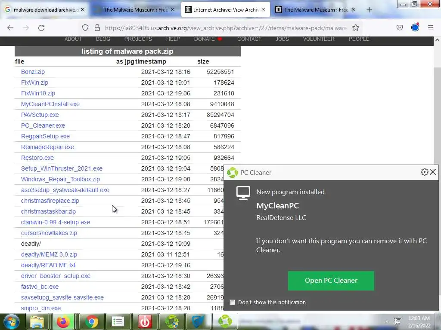This screenshot has width=441, height=330.
Task: Open the PAVSetup.exe link
Action: [40, 115]
